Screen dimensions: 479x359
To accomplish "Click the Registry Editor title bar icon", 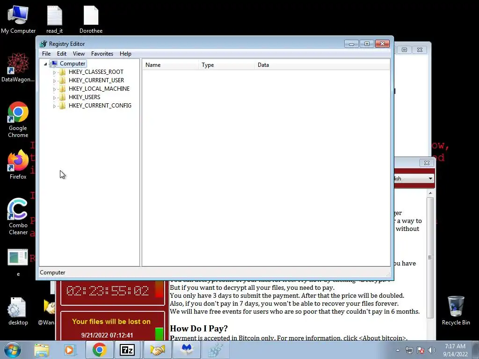I will point(44,44).
